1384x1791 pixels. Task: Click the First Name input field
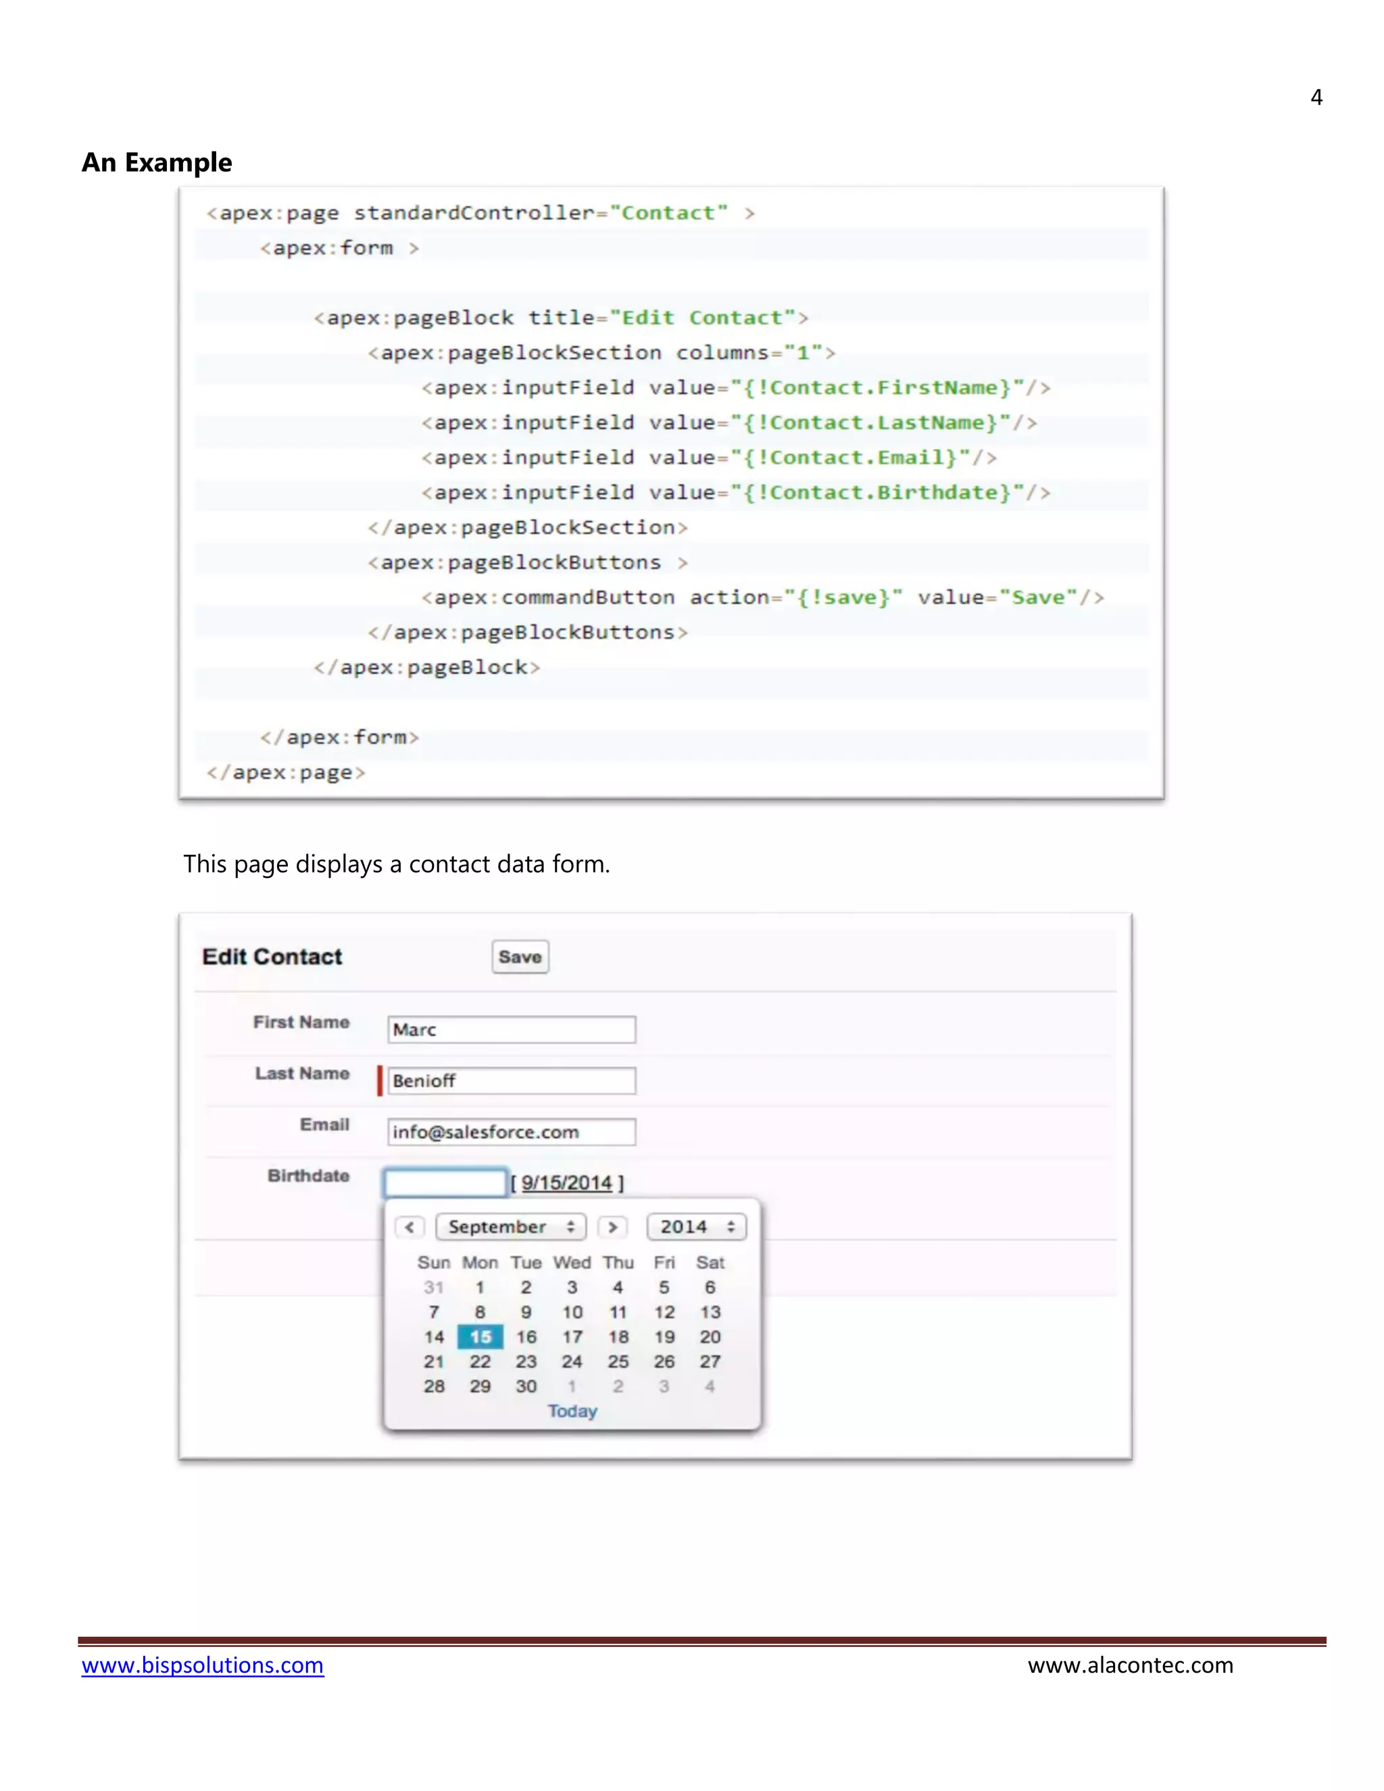[x=512, y=1030]
